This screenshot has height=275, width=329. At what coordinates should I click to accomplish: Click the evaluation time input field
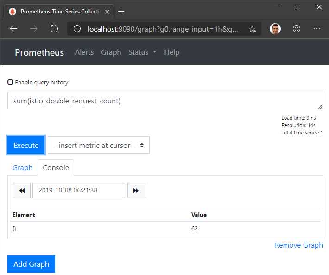tap(79, 191)
